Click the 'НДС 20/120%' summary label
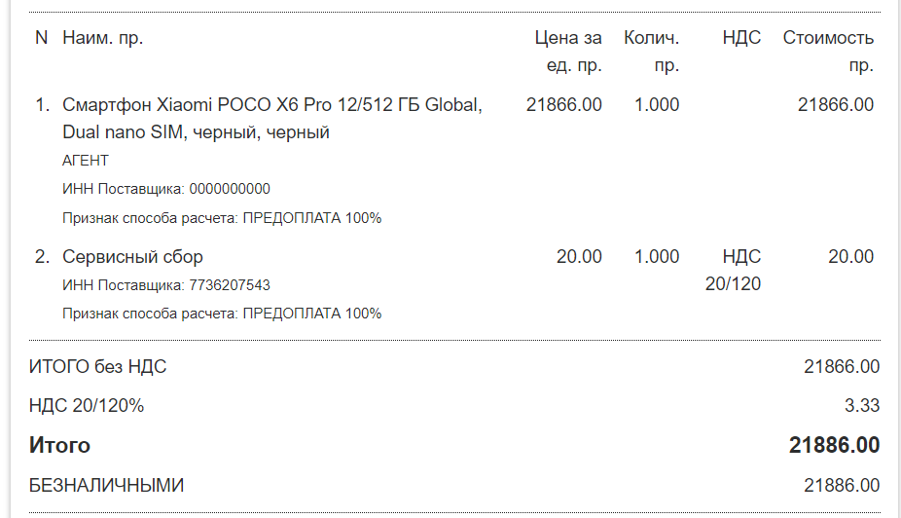Image resolution: width=901 pixels, height=518 pixels. (x=87, y=406)
